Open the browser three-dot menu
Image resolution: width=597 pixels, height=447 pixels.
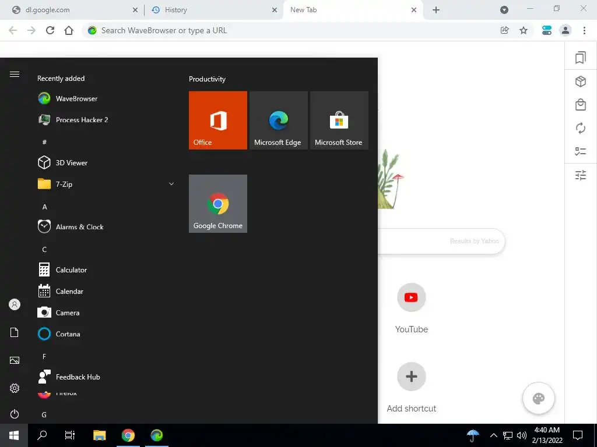(584, 30)
